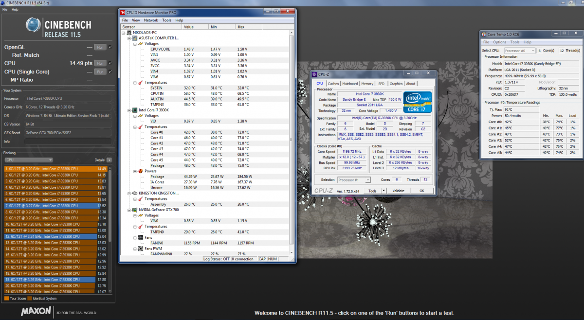Switch to the Graphics tab in CPU-Z
The image size is (584, 320).
coord(396,84)
